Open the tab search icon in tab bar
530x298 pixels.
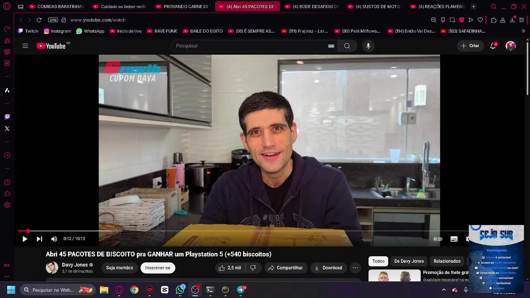[x=494, y=7]
